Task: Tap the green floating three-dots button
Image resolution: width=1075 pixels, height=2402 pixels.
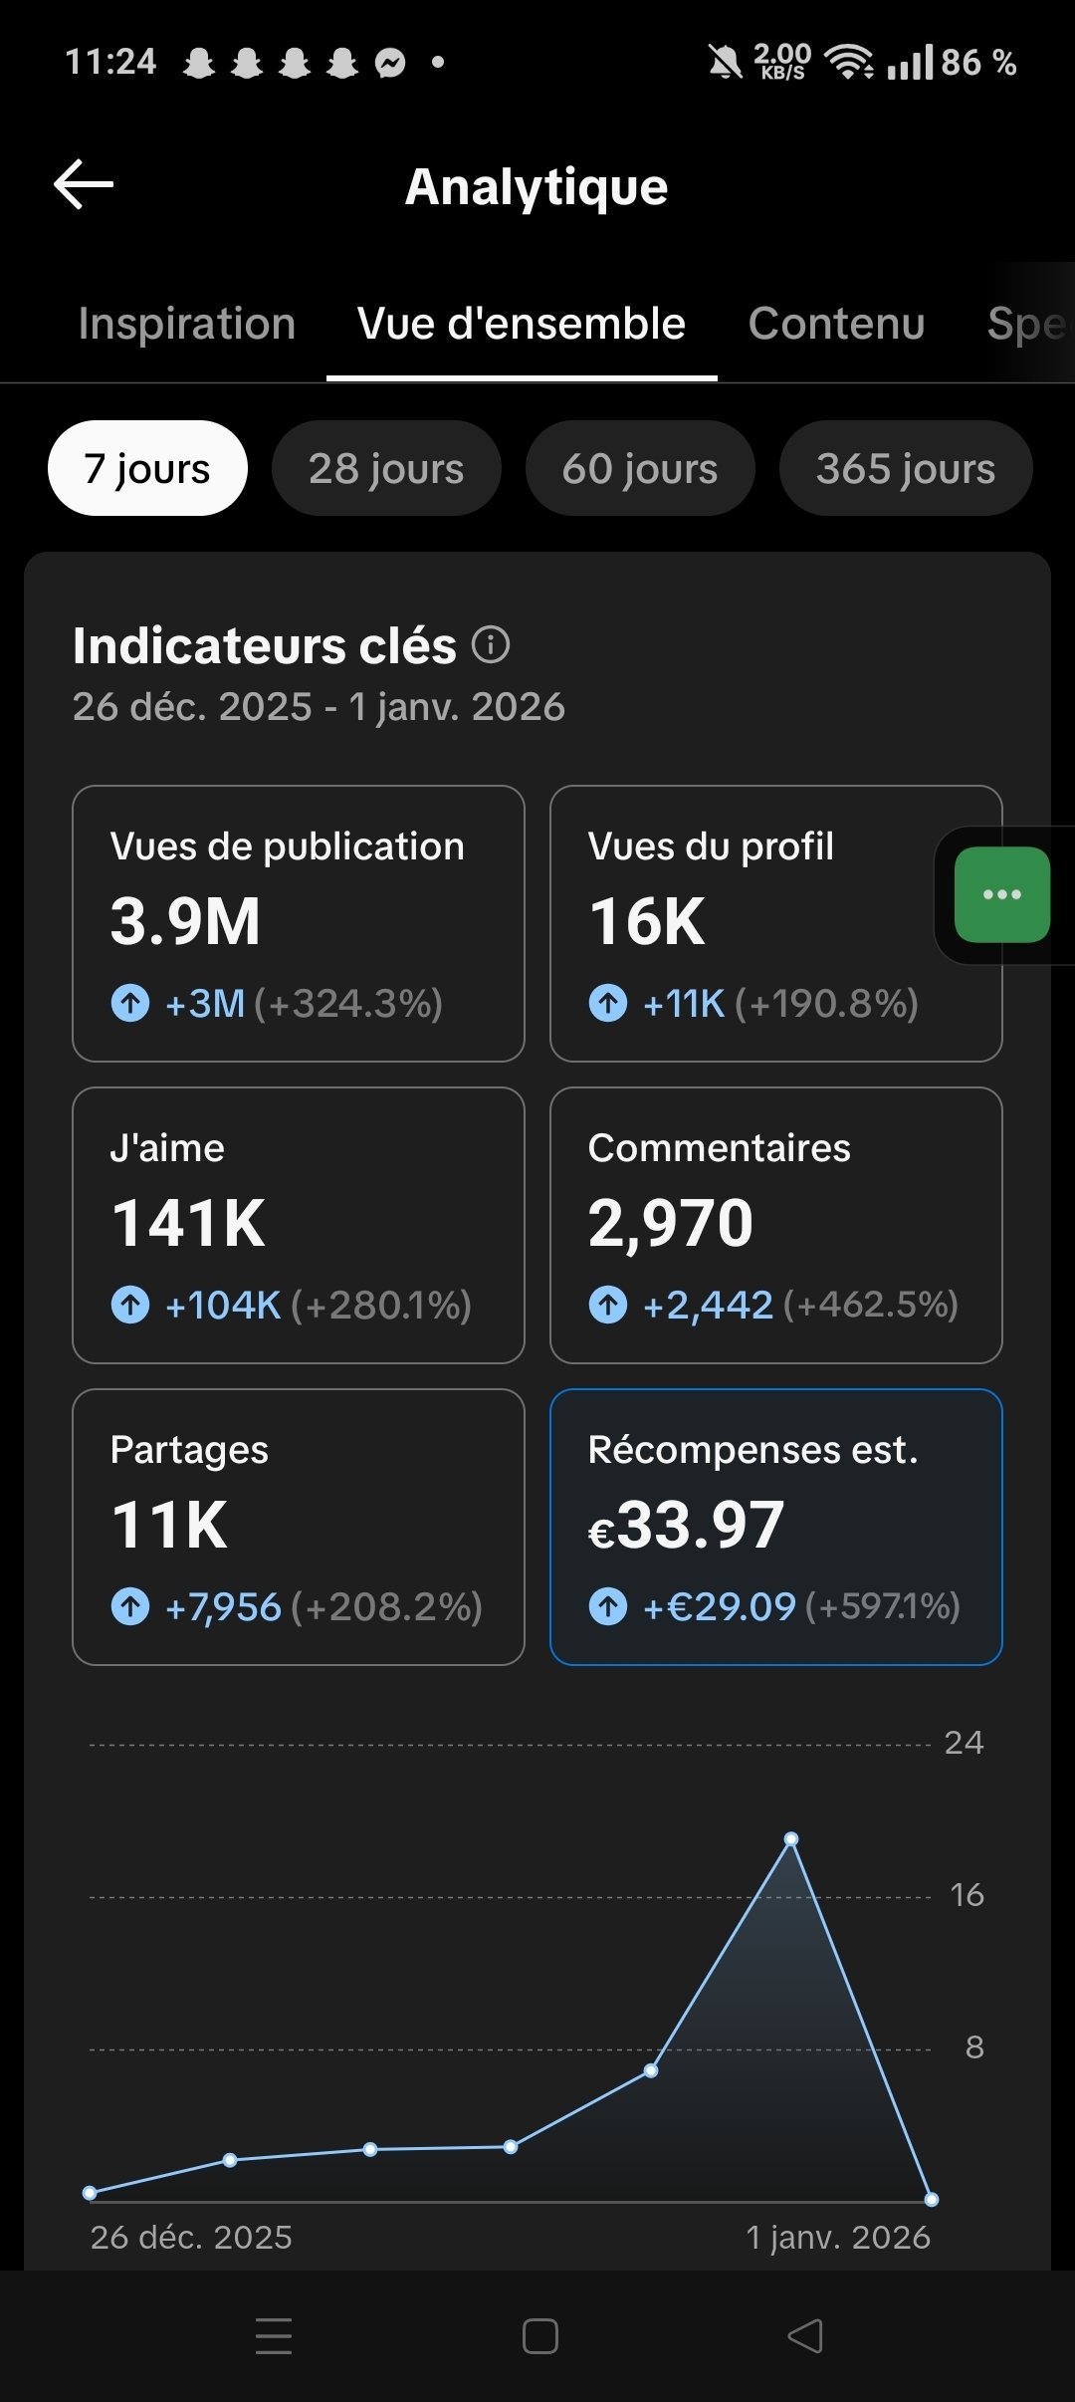Action: pos(1001,894)
